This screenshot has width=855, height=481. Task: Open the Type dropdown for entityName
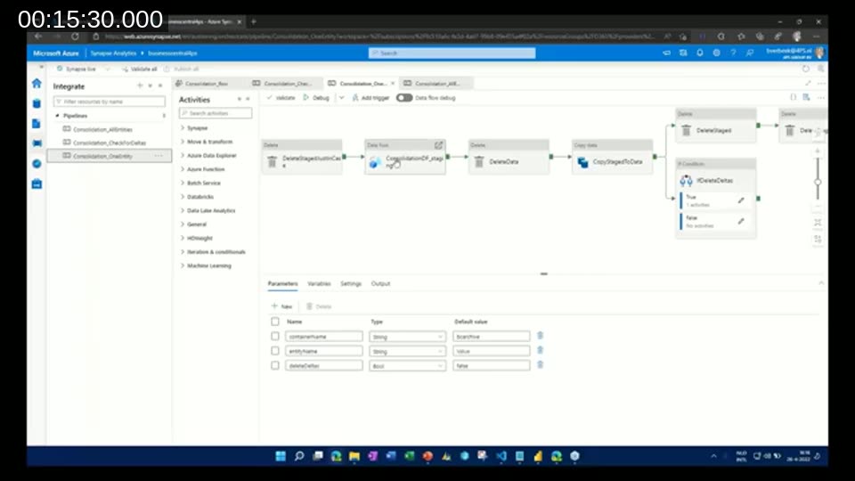tap(407, 351)
